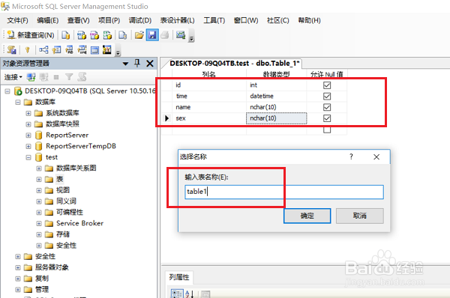Click the Stop icon in the Object Explorer toolbar

(x=56, y=77)
